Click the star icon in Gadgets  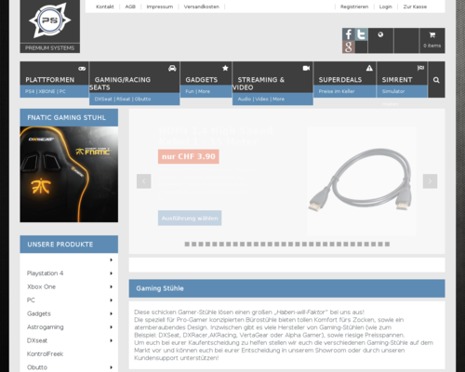(225, 68)
